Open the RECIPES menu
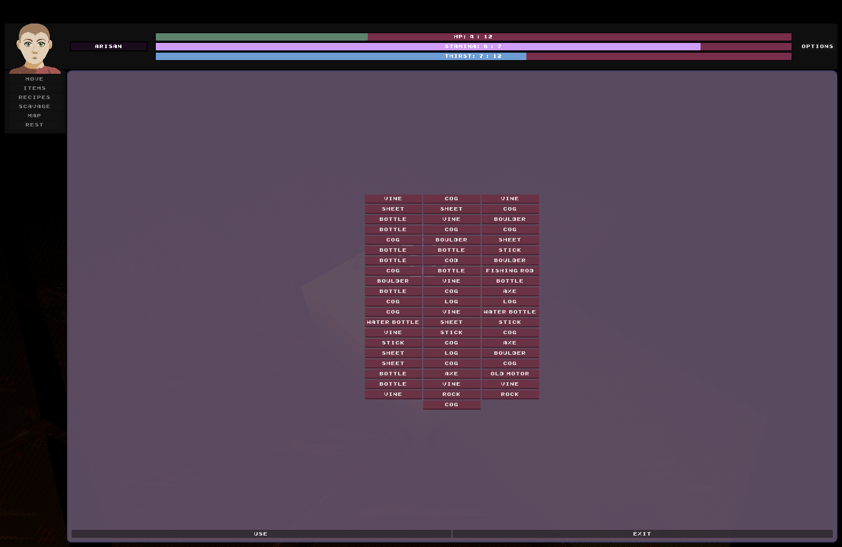The width and height of the screenshot is (842, 547). click(34, 97)
